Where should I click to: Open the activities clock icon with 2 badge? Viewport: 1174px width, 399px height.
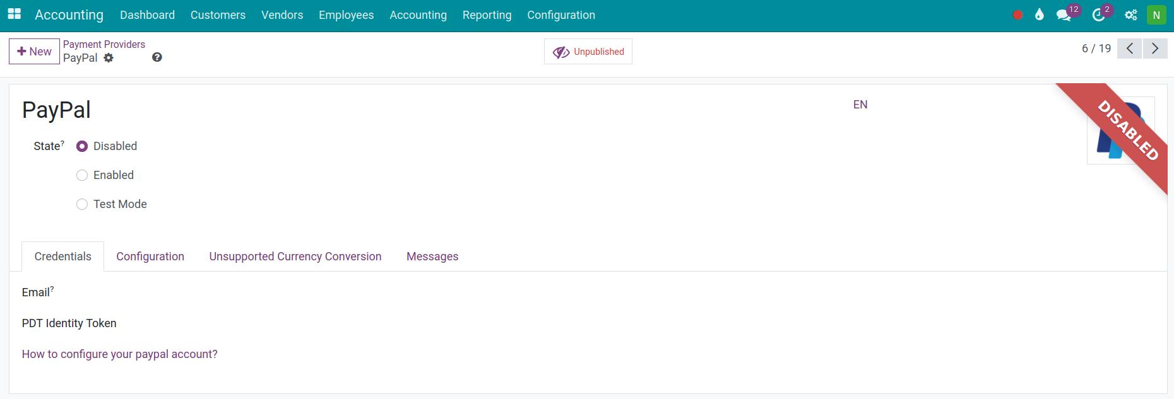[1099, 15]
